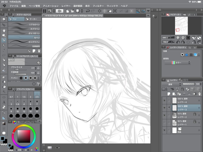Show layer レイヤー 1 visibility box
This screenshot has height=152, width=203.
tap(164, 123)
